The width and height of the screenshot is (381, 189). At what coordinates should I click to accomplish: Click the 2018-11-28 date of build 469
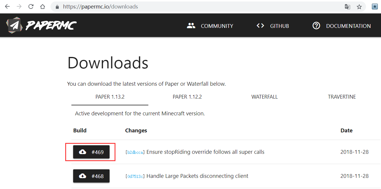[355, 152]
